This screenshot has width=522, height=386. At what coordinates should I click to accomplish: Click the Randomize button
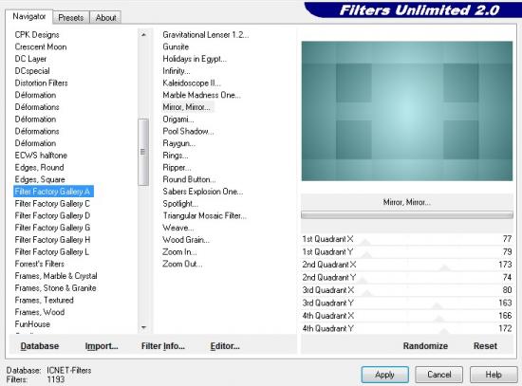pyautogui.click(x=425, y=346)
